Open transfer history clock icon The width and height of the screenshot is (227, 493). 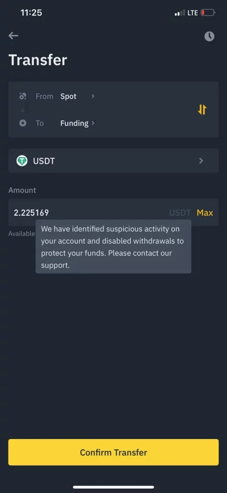click(209, 37)
